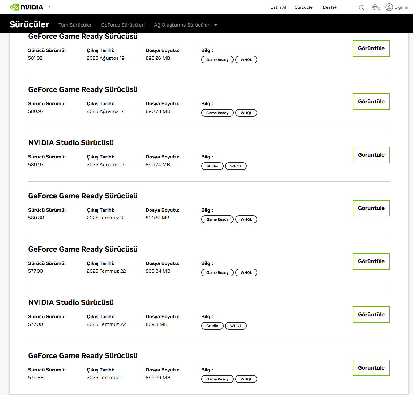This screenshot has height=395, width=413.
Task: Click WHQL tag on 890.74 MB driver
Action: pyautogui.click(x=236, y=166)
